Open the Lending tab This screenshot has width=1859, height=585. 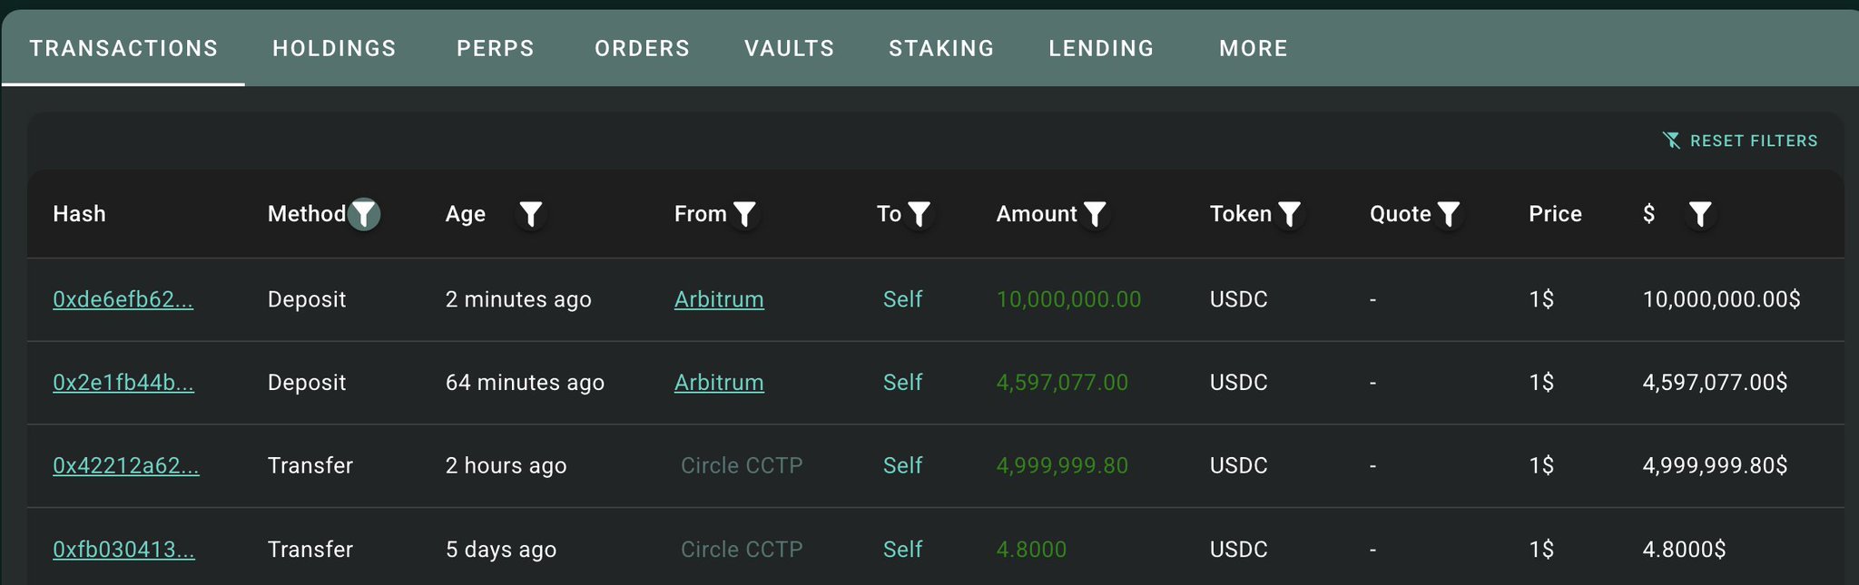1101,48
